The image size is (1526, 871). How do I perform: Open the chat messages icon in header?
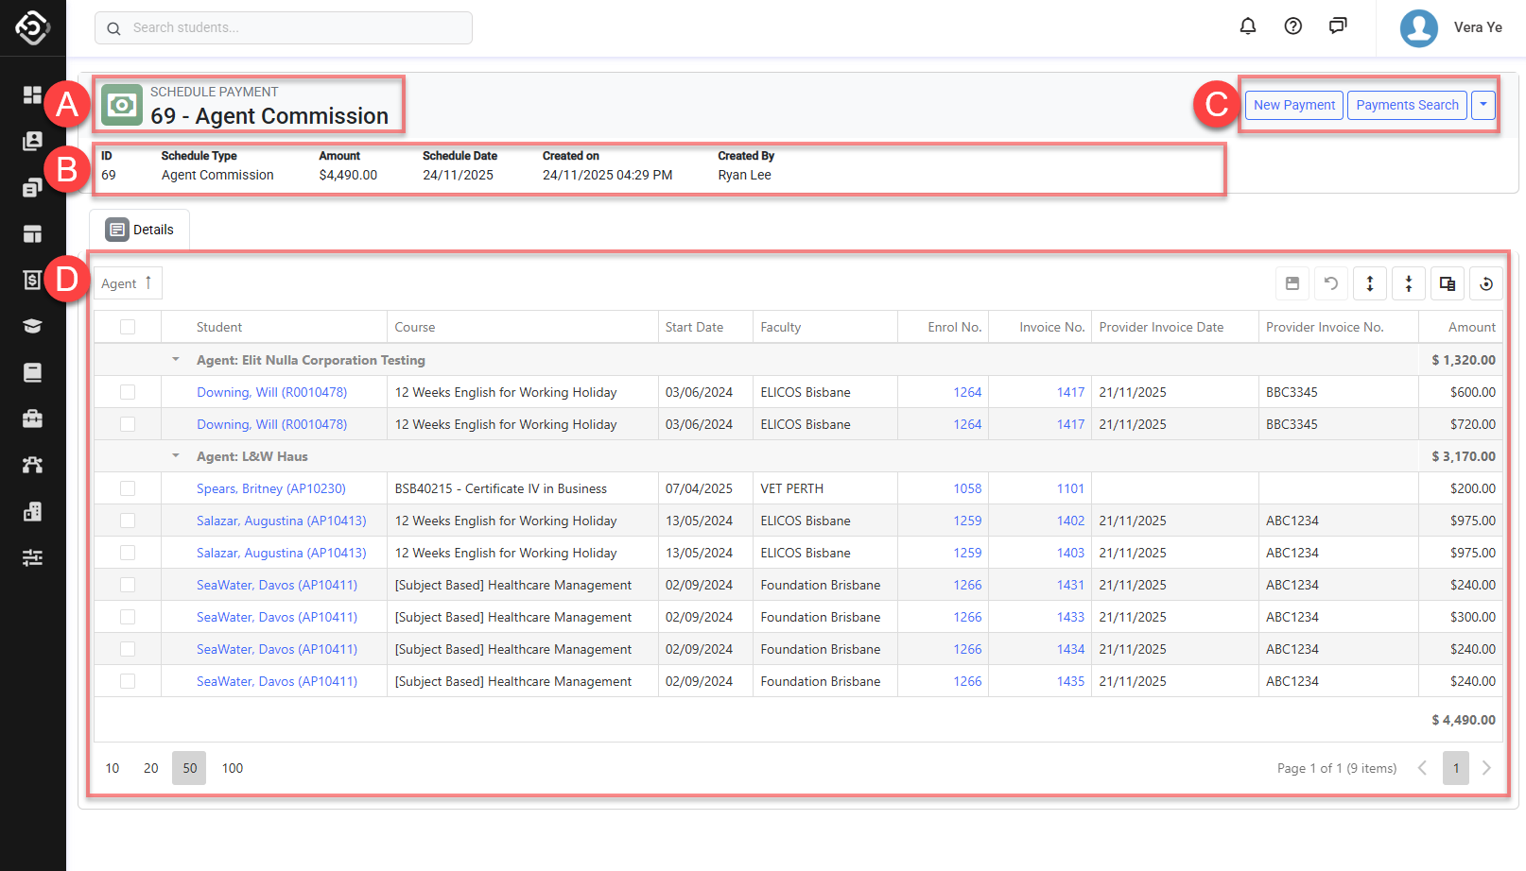(1337, 26)
